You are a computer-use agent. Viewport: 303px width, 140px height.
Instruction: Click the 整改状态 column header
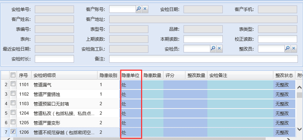(284, 75)
